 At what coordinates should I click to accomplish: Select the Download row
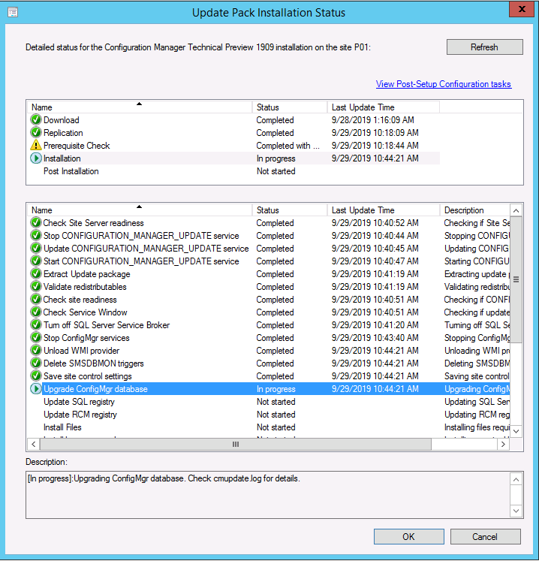pos(234,120)
